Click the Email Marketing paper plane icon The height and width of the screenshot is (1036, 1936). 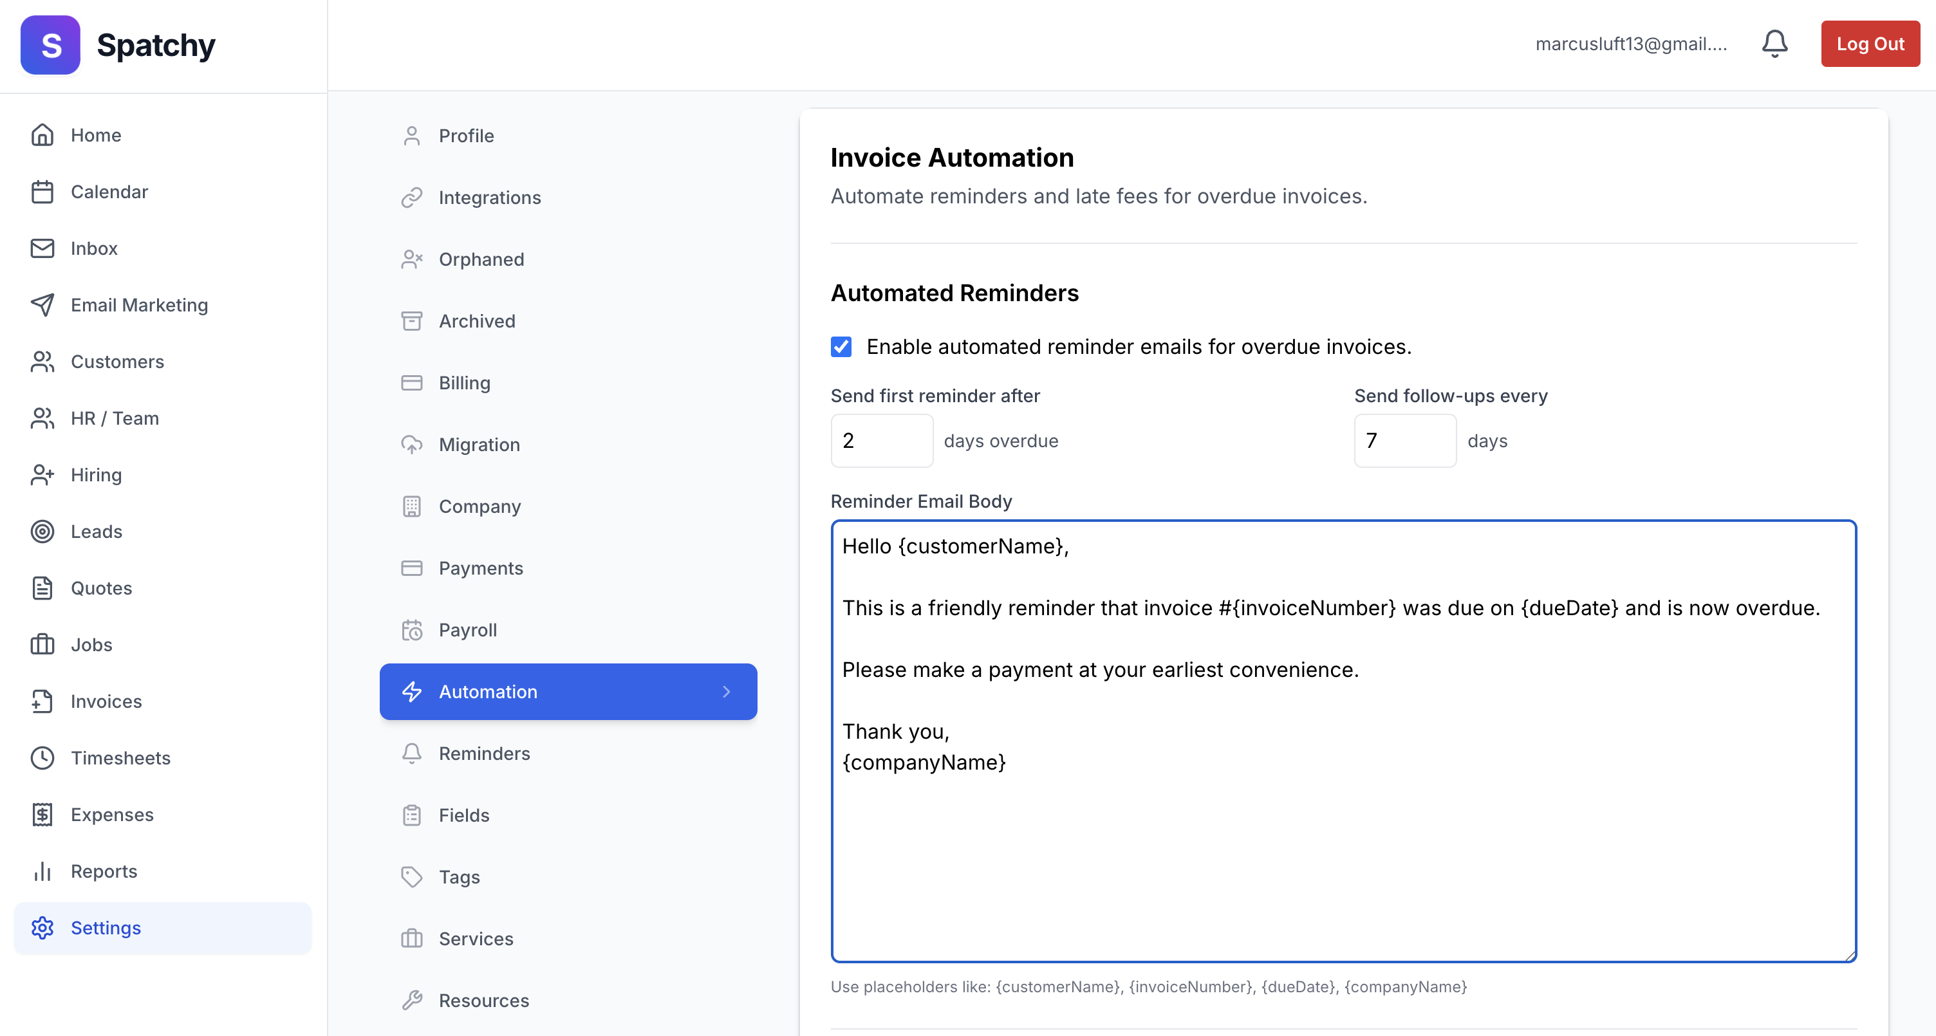pos(43,305)
